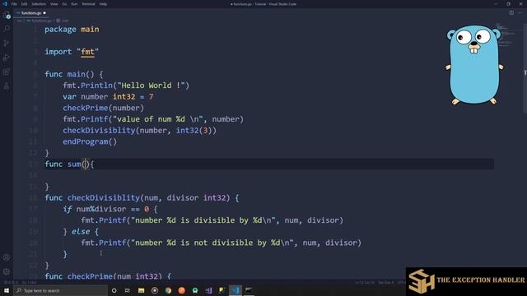This screenshot has height=296, width=527.
Task: Click the endProgram() call
Action: coord(90,141)
